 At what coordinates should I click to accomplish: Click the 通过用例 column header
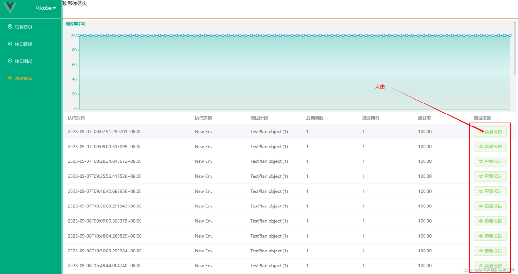pyautogui.click(x=371, y=118)
